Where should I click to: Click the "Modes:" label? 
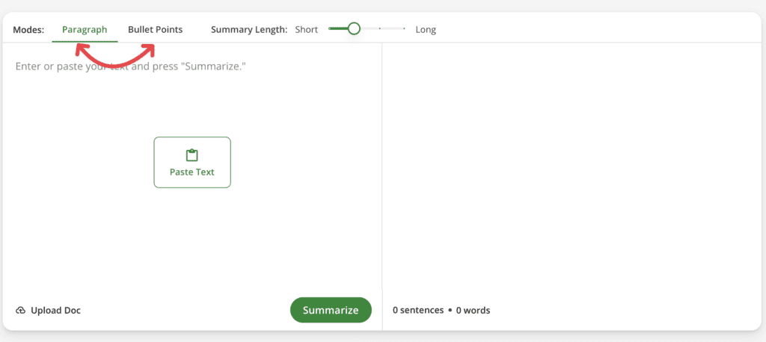28,30
